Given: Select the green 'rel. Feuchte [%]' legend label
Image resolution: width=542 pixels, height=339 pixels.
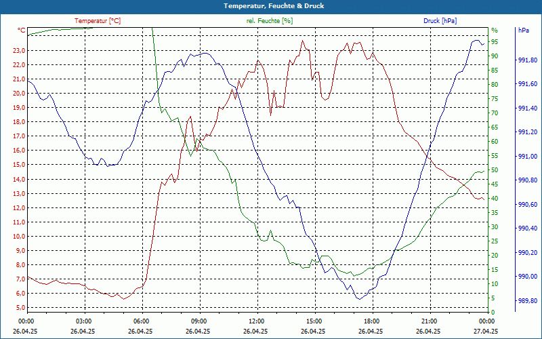Looking at the screenshot, I should coord(269,21).
